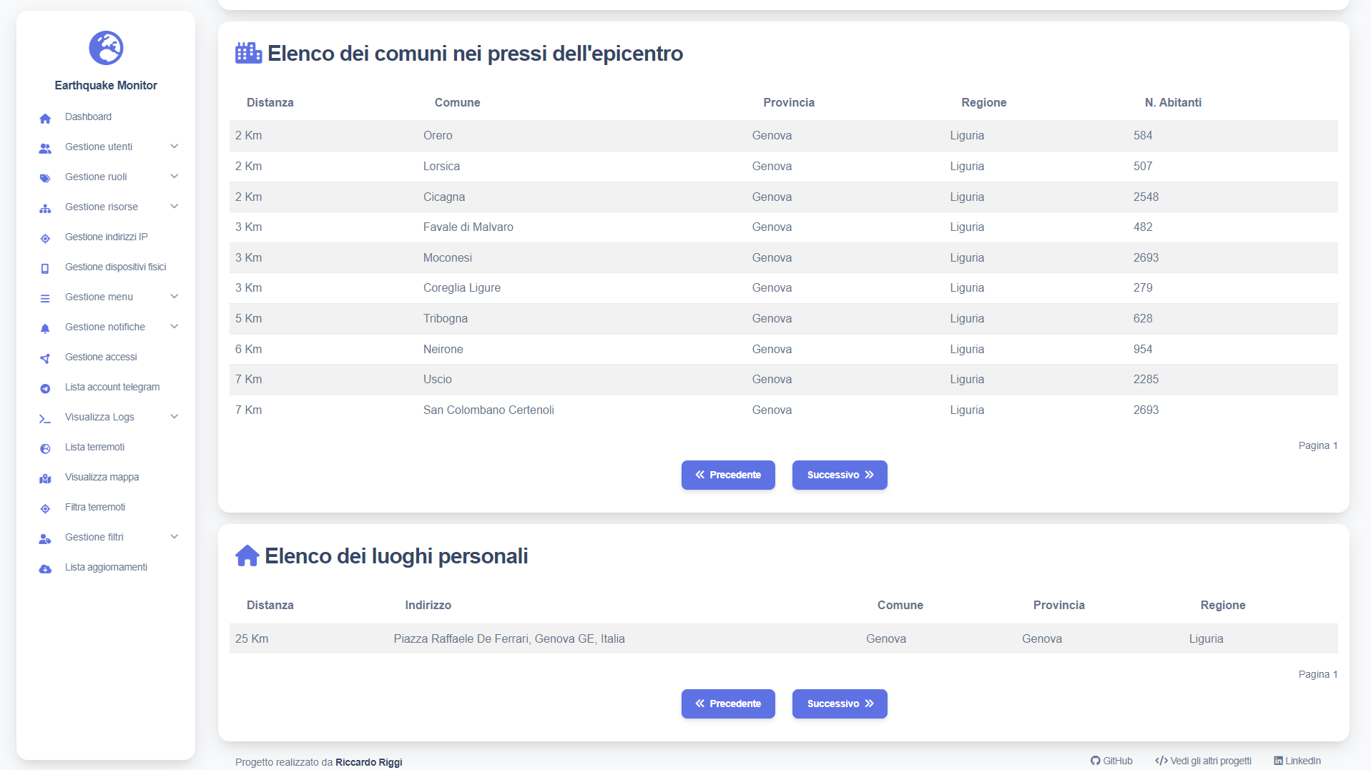Open Vedi gli altri progetti link

click(1203, 761)
